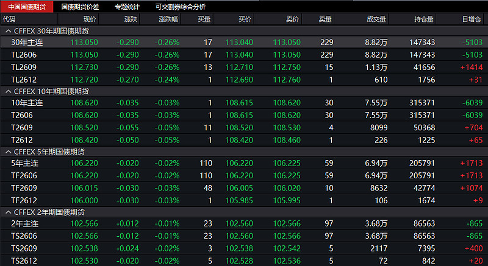Screen dimensions: 488x266
Task: Click TS2612 daily change +20
Action: pos(476,261)
